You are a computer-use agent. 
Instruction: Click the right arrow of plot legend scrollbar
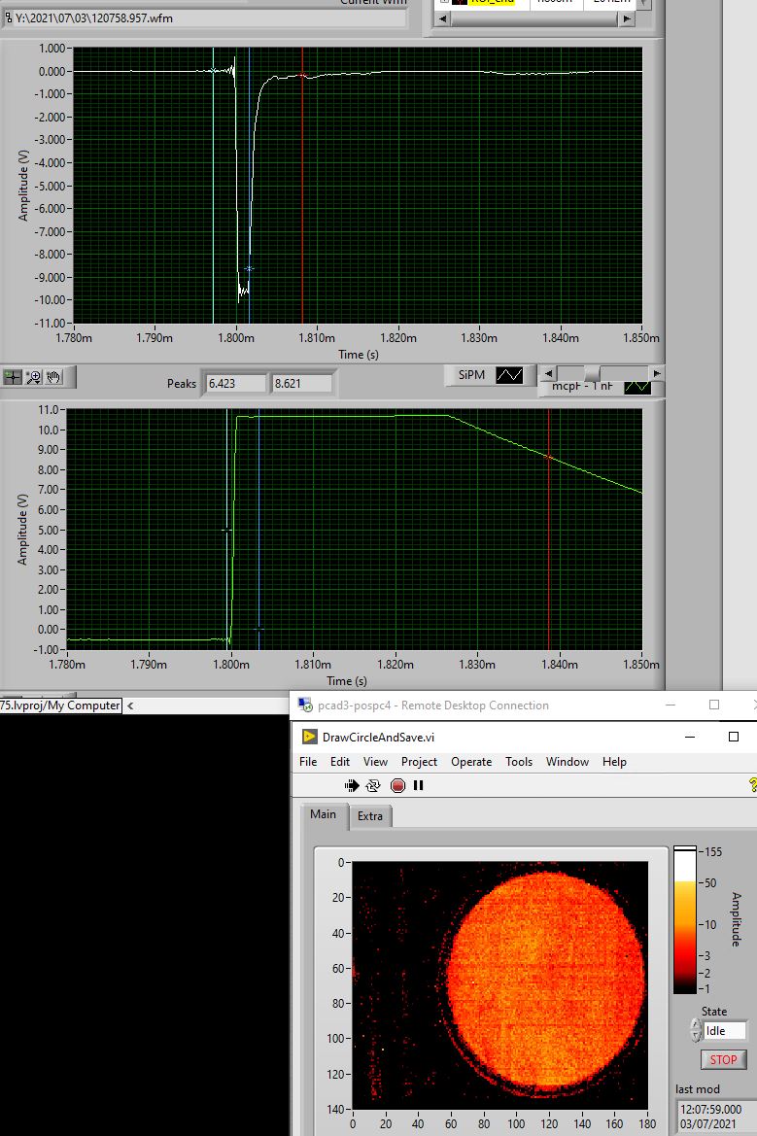point(657,373)
